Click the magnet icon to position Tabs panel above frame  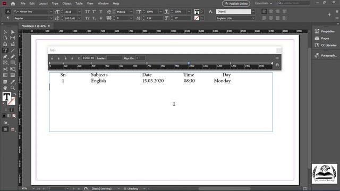(x=277, y=65)
